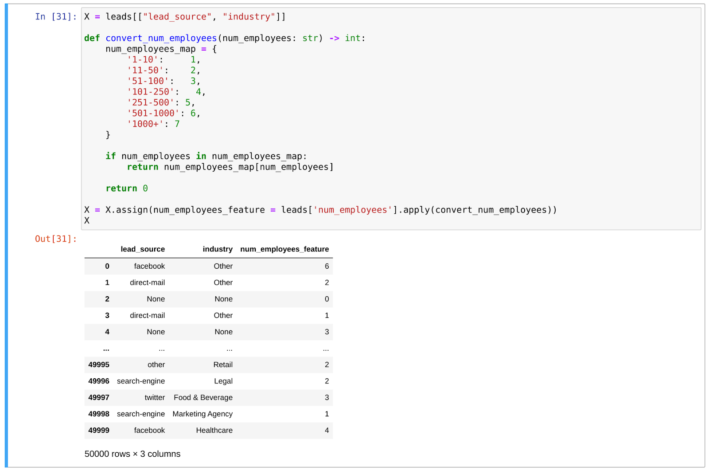This screenshot has height=470, width=709.
Task: Click the '51-100' dictionary key
Action: (148, 81)
